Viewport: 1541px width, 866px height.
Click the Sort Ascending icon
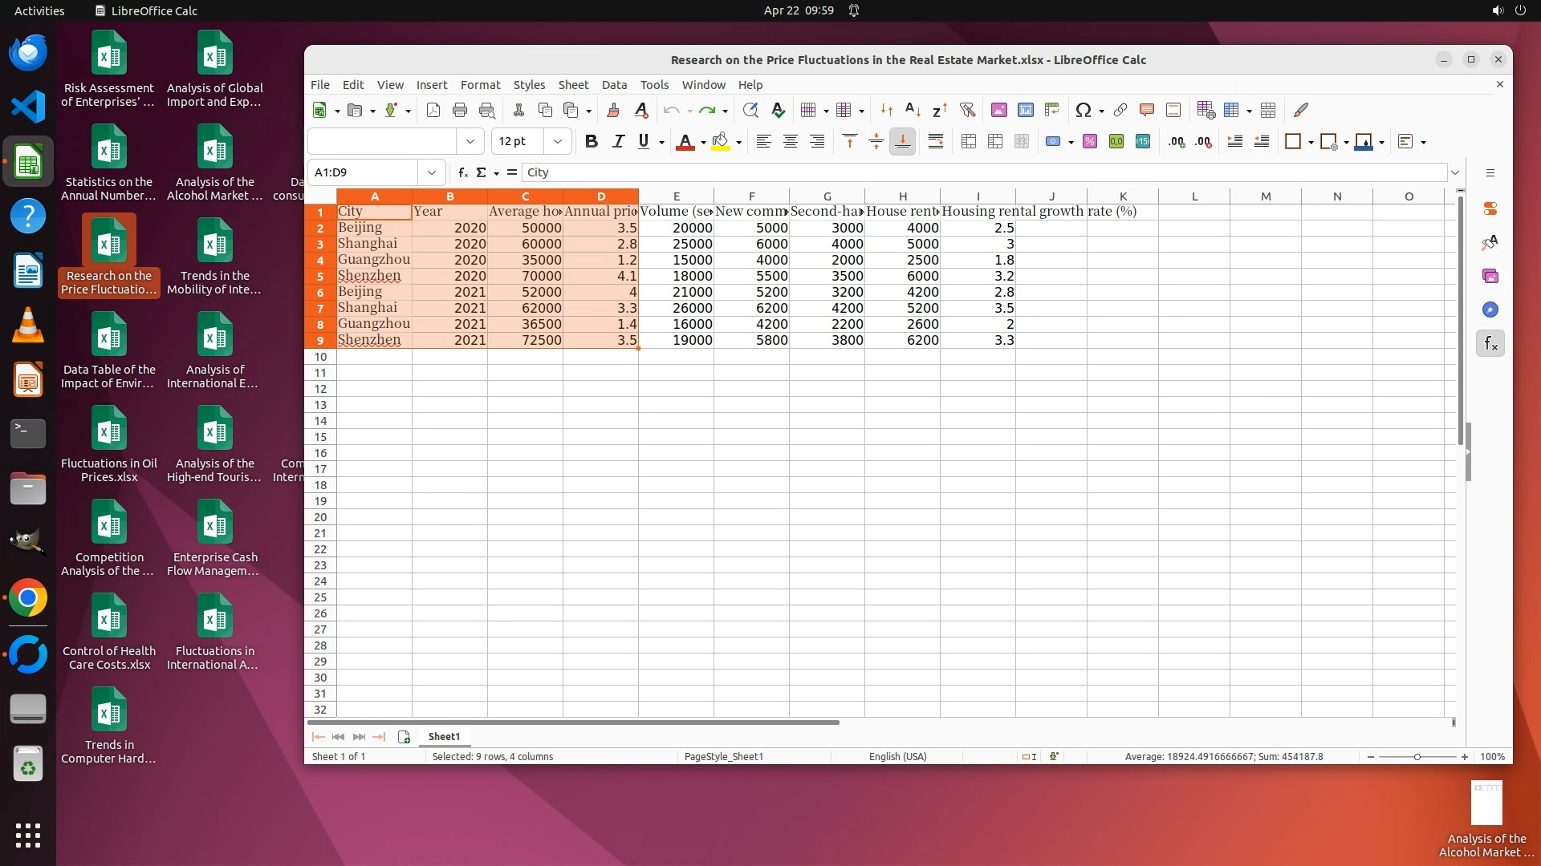[x=913, y=111]
